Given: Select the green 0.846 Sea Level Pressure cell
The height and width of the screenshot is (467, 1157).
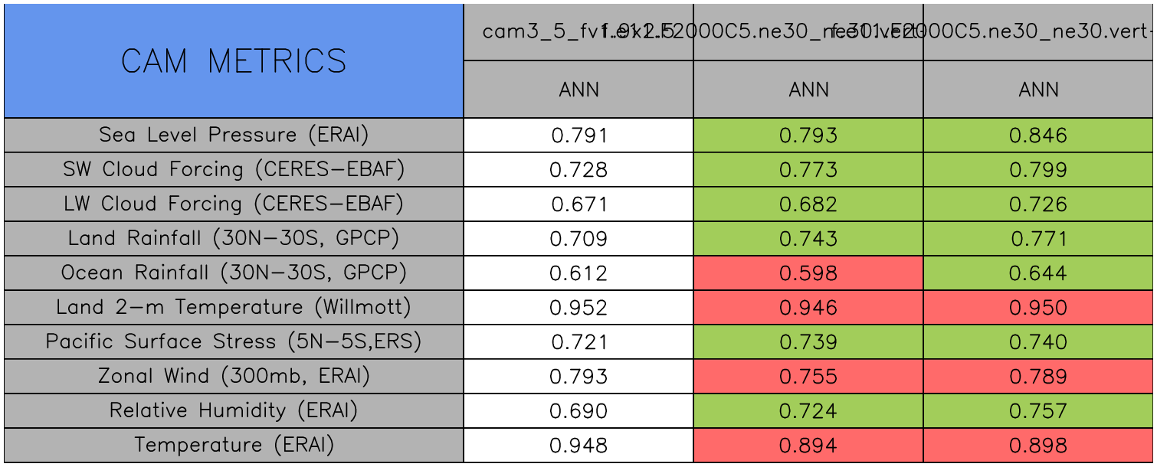Looking at the screenshot, I should click(x=1038, y=136).
